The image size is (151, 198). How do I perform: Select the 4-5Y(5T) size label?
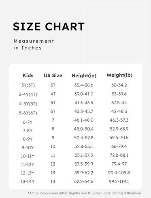click(28, 104)
